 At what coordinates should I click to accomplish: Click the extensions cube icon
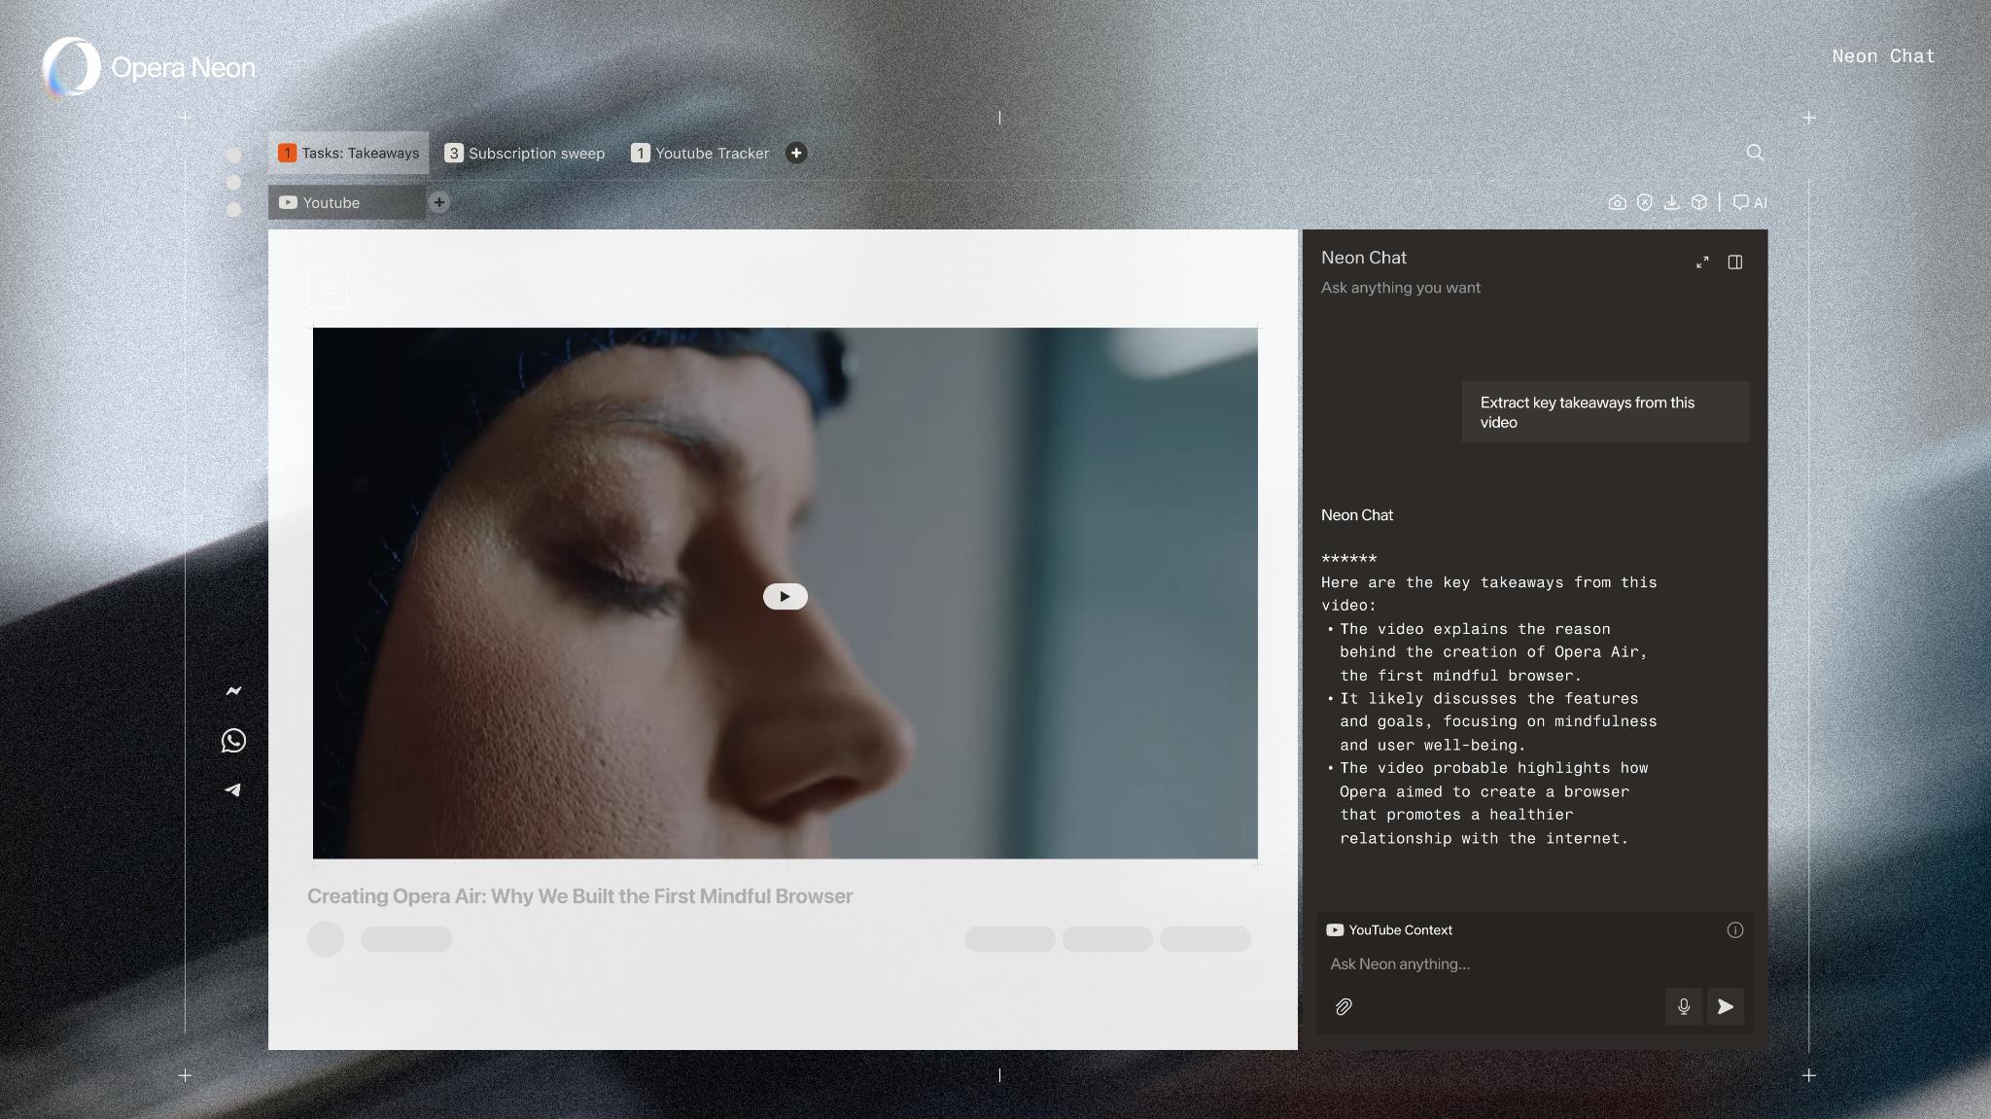coord(1698,202)
